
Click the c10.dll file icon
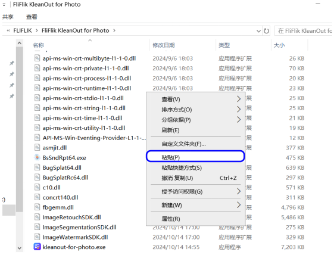click(x=37, y=187)
